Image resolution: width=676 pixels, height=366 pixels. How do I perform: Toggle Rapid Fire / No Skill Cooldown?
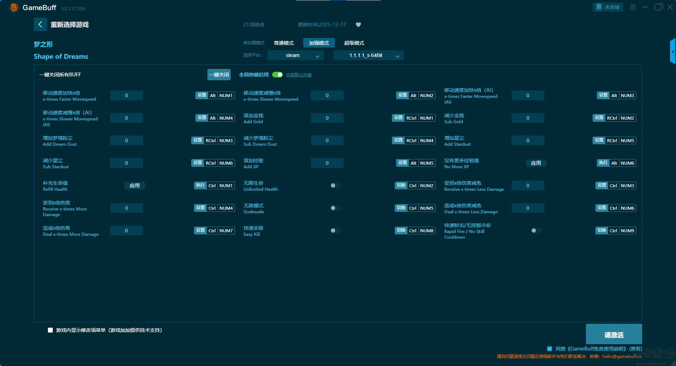click(x=536, y=231)
